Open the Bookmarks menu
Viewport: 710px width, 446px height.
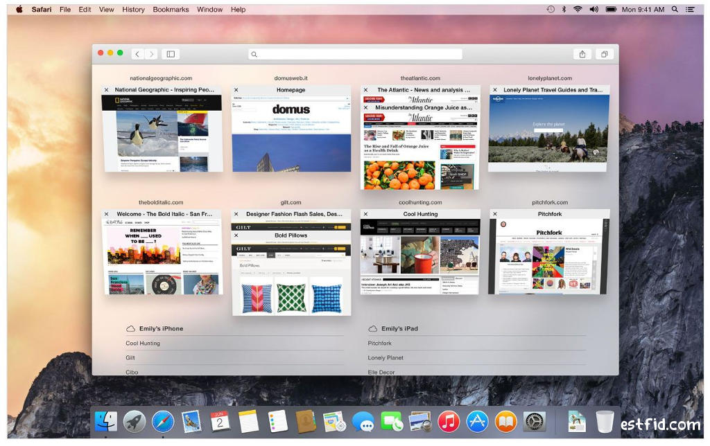tap(171, 9)
